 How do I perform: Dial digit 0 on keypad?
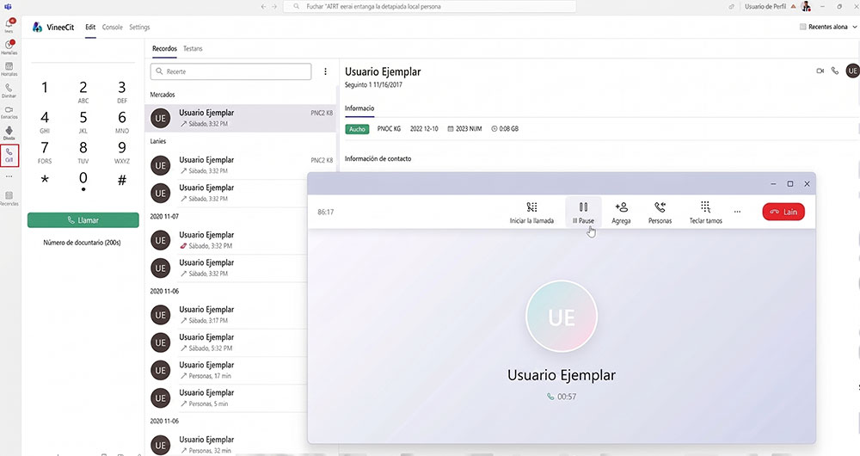(x=83, y=181)
